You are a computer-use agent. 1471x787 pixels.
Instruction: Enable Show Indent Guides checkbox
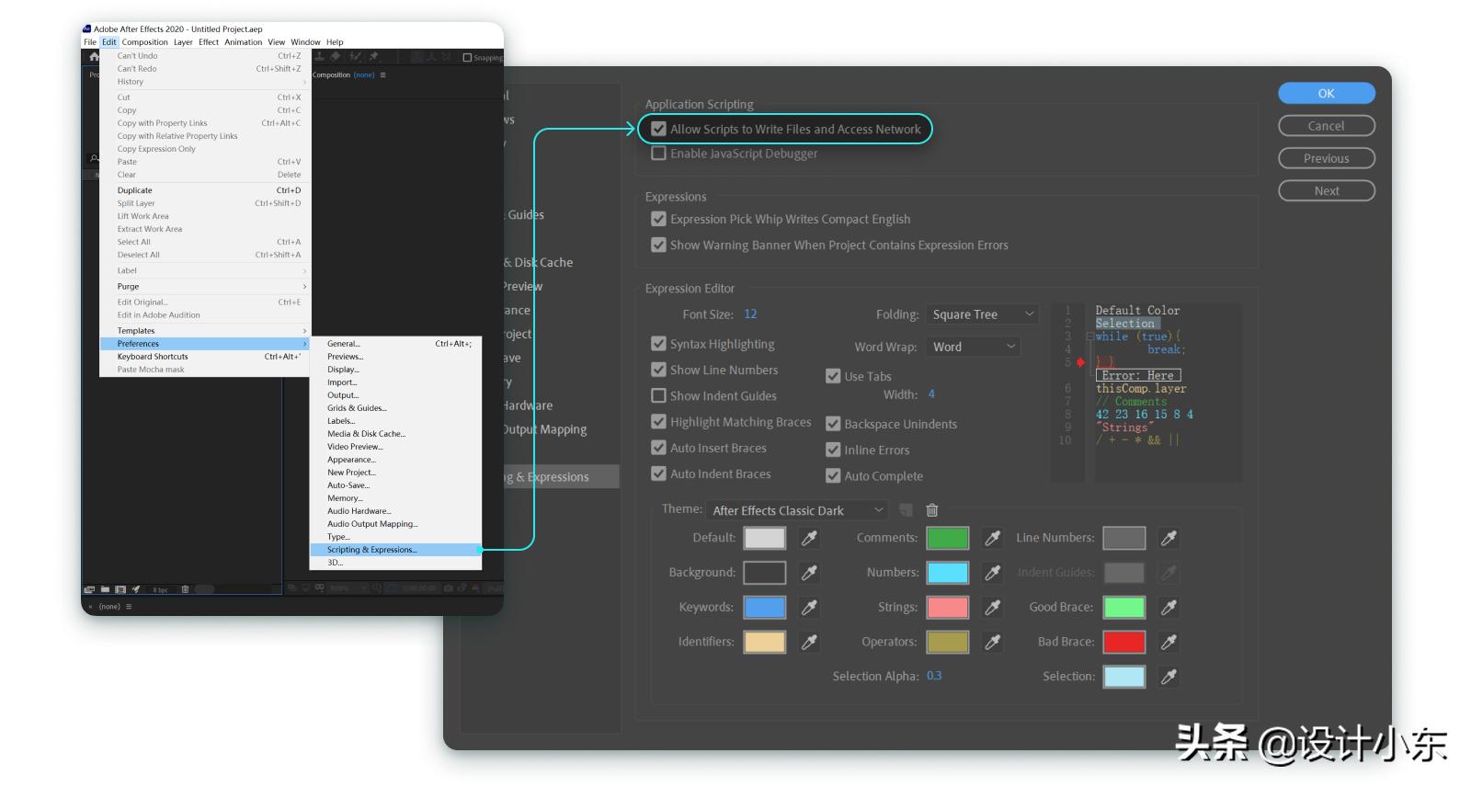(658, 395)
